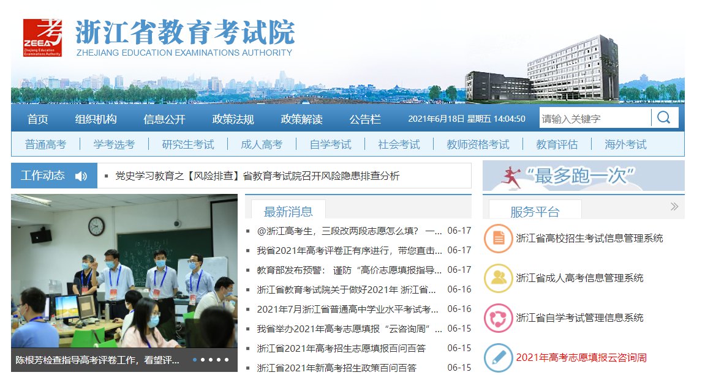The width and height of the screenshot is (705, 375).
Task: Click the ZHEJIANG EDUCATION EXAMINATIONS AUTHORITY subtitle
Action: click(184, 53)
